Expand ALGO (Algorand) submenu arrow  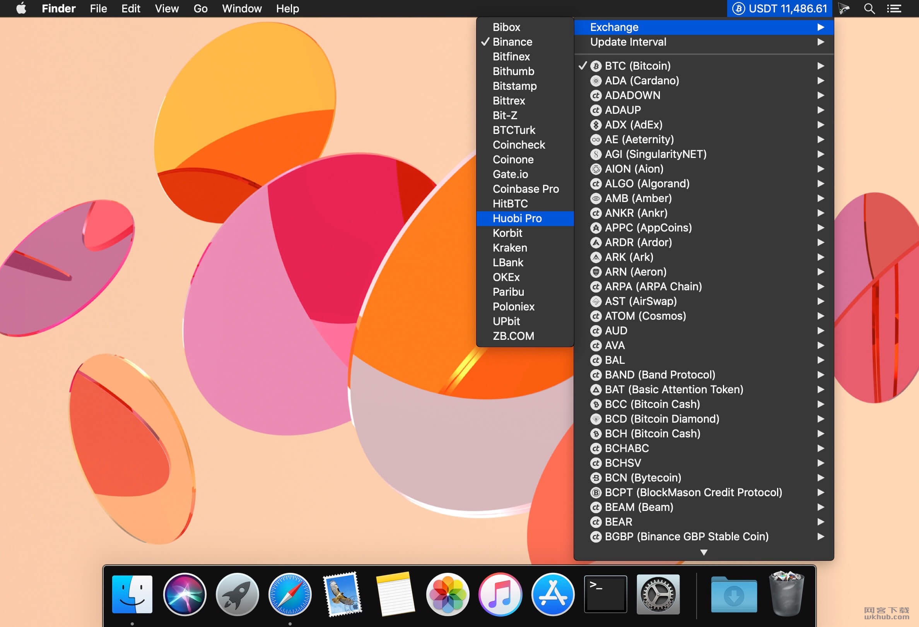pos(821,183)
